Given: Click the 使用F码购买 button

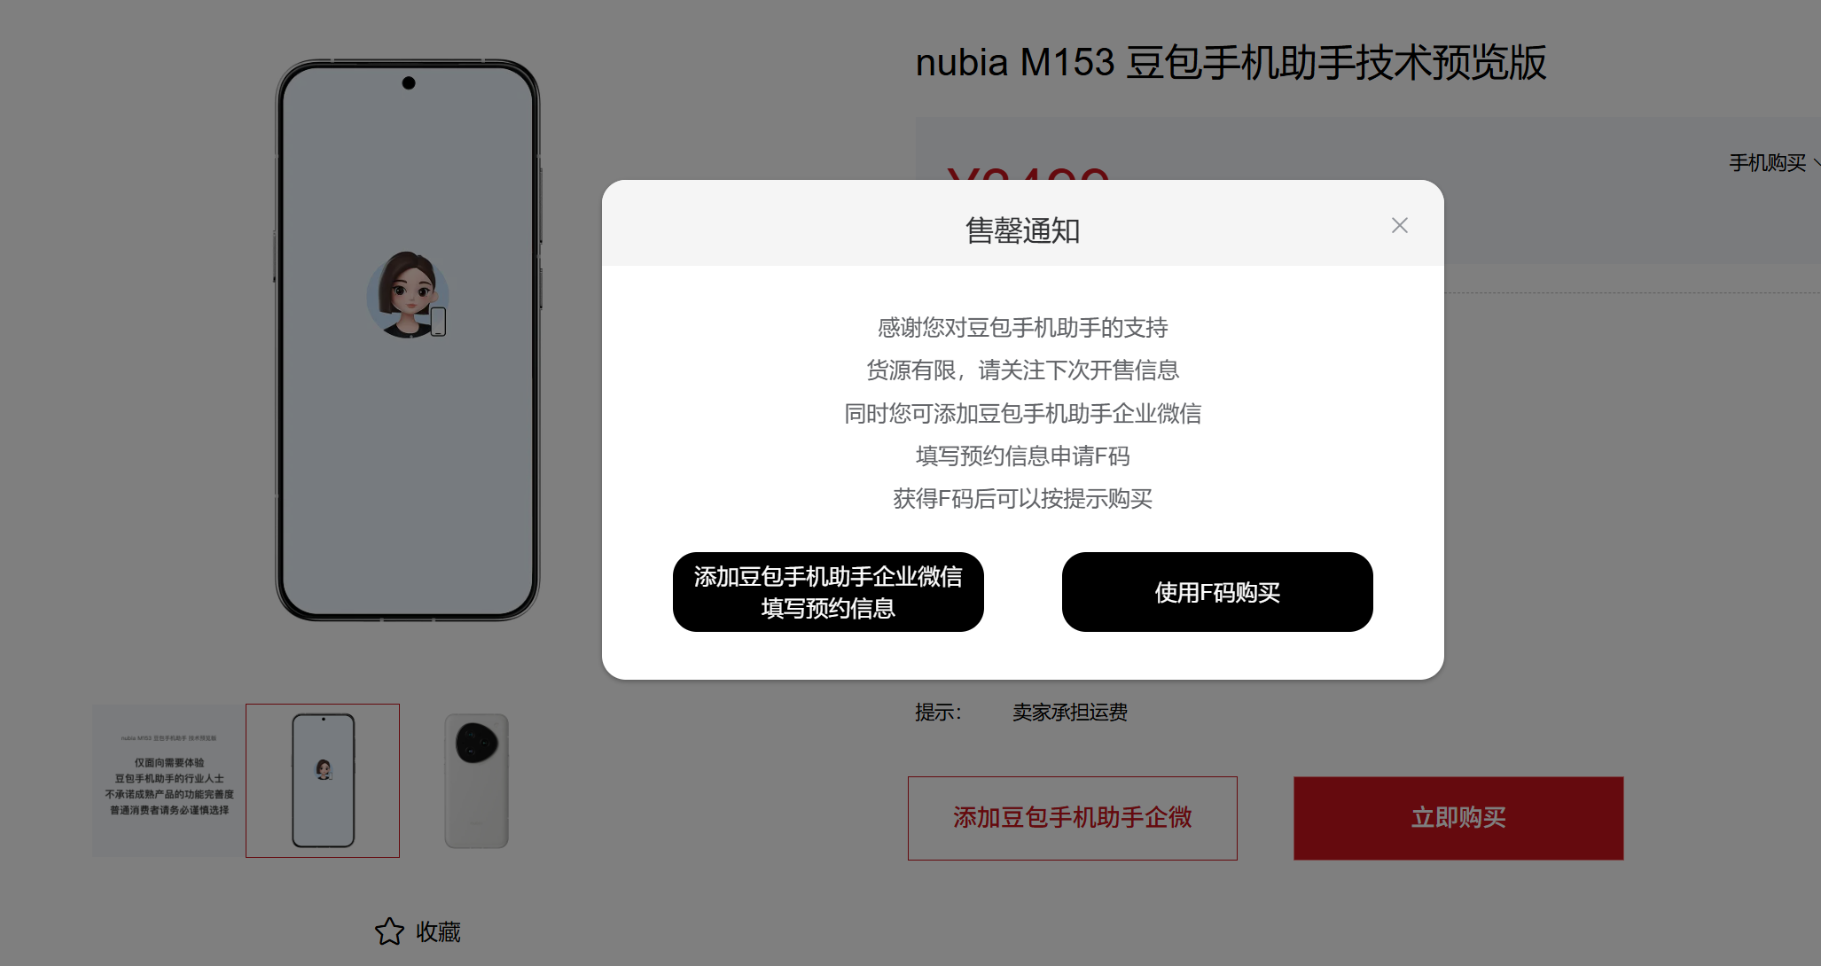Looking at the screenshot, I should coord(1217,592).
